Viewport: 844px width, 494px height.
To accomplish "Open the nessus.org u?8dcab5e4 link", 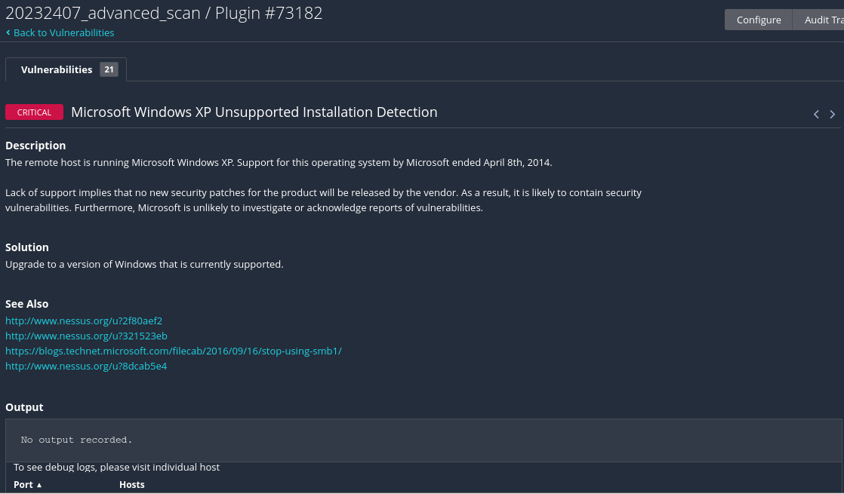I will point(86,366).
